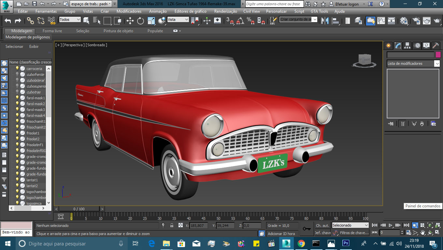Open the Renderização menu
Screen dimensions: 443x250
225,11
